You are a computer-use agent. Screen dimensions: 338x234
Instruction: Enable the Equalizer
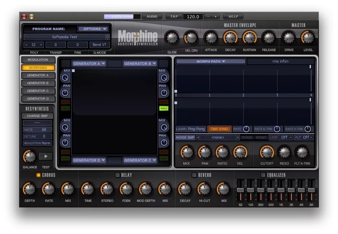tap(263, 175)
